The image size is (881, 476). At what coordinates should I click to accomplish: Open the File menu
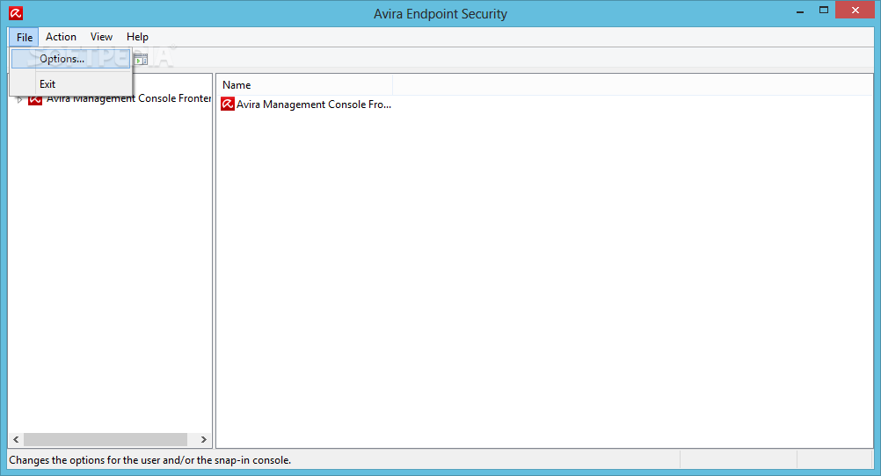[x=24, y=37]
